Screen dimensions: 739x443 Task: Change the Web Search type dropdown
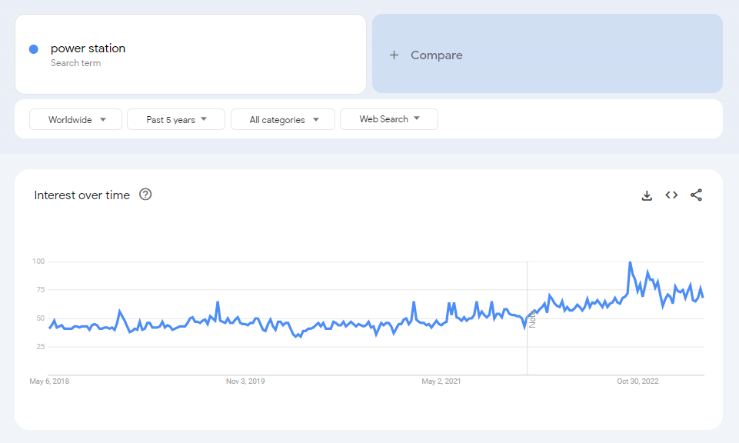coord(389,119)
